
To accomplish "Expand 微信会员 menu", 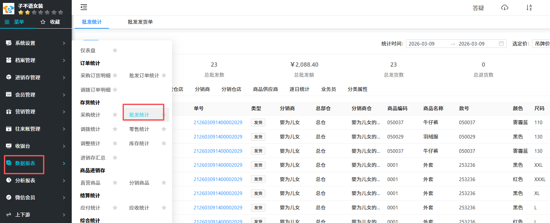I will 36,197.
